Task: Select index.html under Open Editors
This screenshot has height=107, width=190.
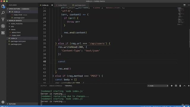Action: tap(18, 15)
